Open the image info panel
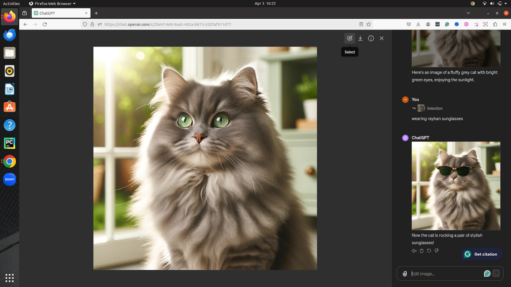 371,38
